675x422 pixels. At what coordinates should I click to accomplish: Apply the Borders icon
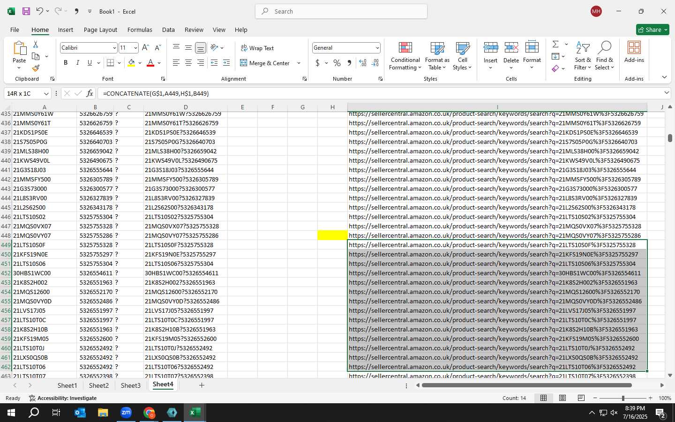[110, 63]
